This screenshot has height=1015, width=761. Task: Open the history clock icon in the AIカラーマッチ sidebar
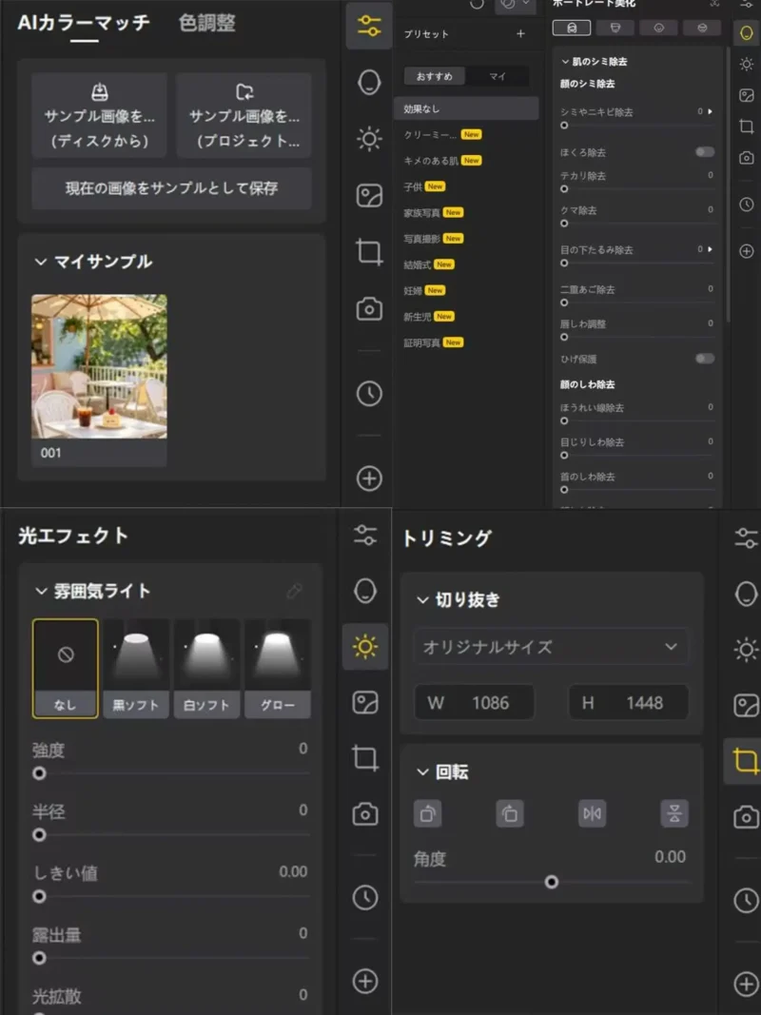369,394
